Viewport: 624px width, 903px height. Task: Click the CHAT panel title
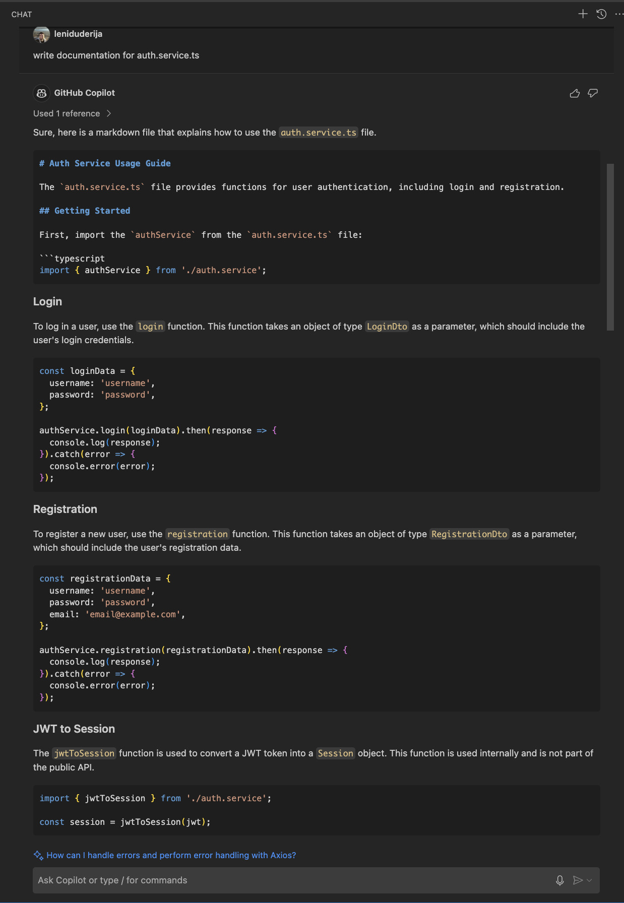22,15
